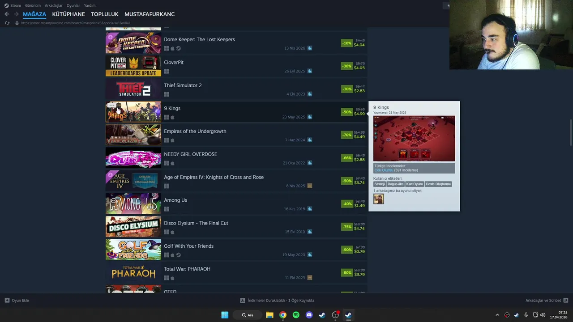Open the Yardım menu

click(90, 5)
